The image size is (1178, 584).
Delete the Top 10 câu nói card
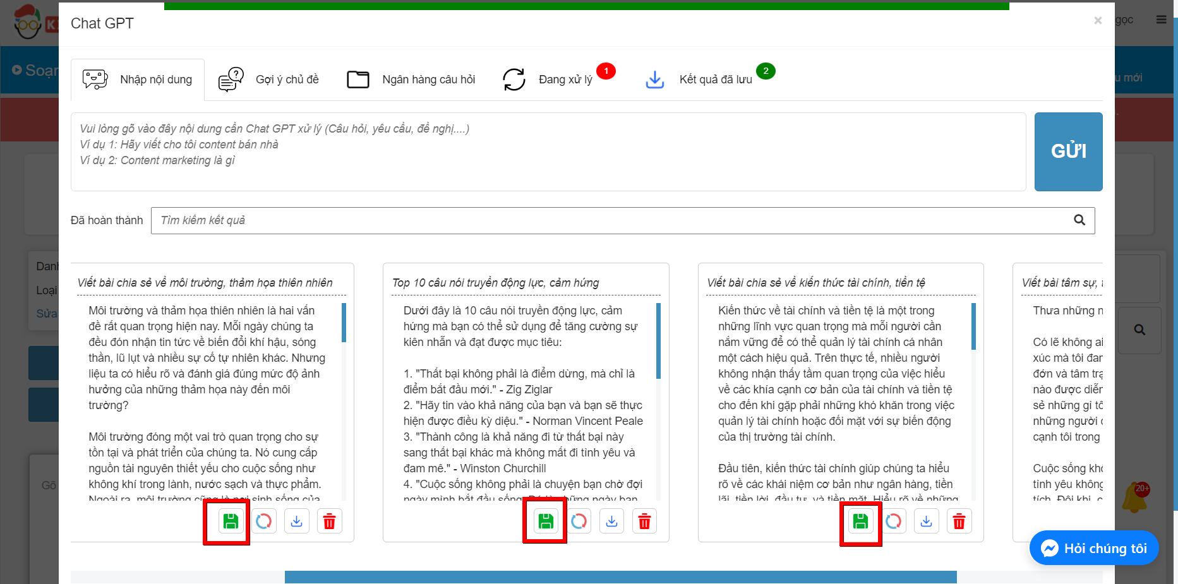(x=644, y=521)
